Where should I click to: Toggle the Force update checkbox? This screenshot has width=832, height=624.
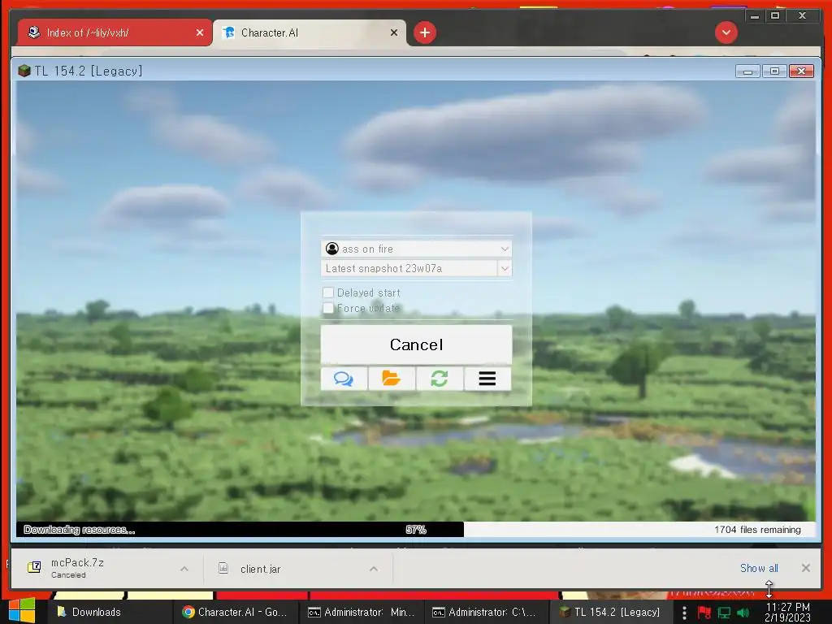click(328, 308)
